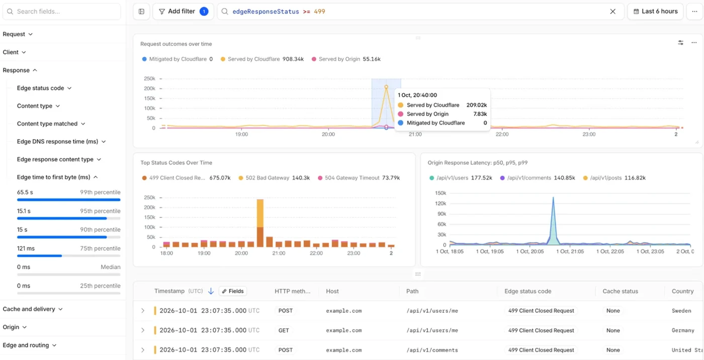Screen dimensions: 704x360
Task: Expand the Sweden log row
Action: [x=143, y=311]
